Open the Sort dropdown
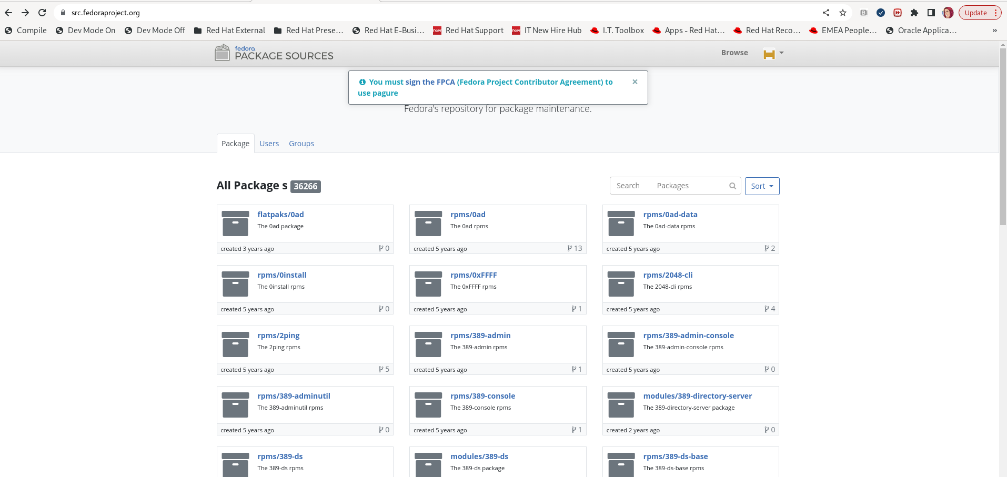The width and height of the screenshot is (1007, 477). tap(762, 186)
